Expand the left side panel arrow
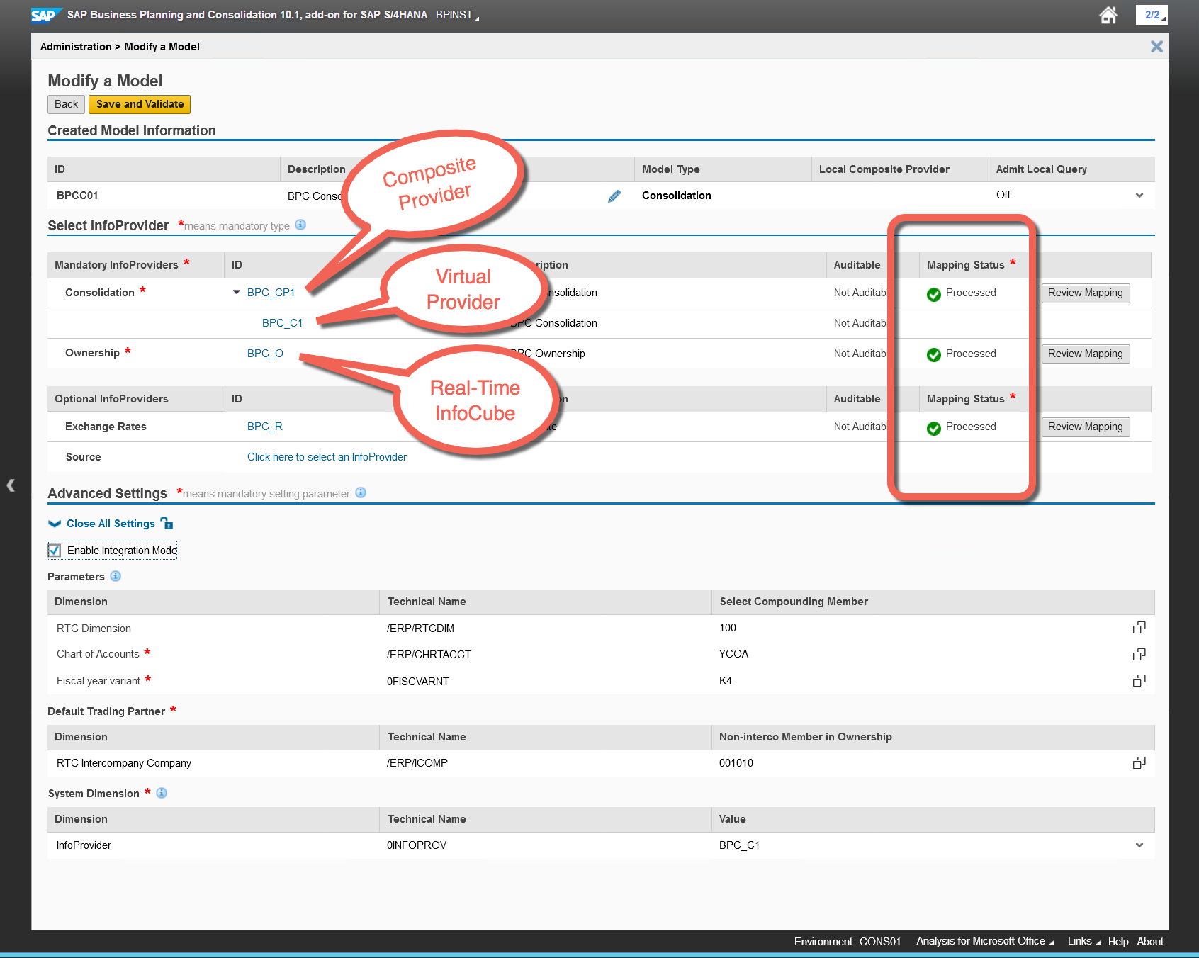1199x958 pixels. pos(11,485)
